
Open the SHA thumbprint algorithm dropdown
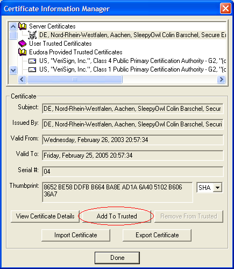[217, 188]
